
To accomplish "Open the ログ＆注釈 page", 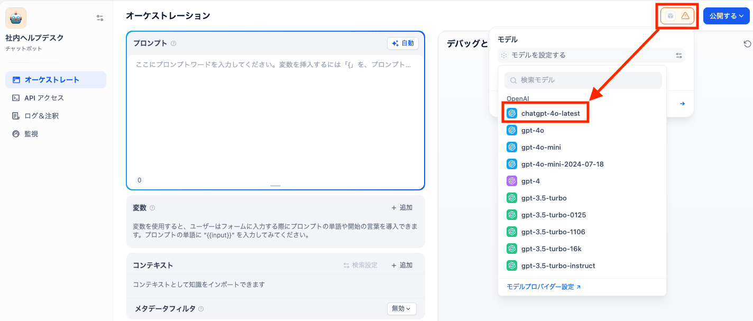I will tap(56, 116).
